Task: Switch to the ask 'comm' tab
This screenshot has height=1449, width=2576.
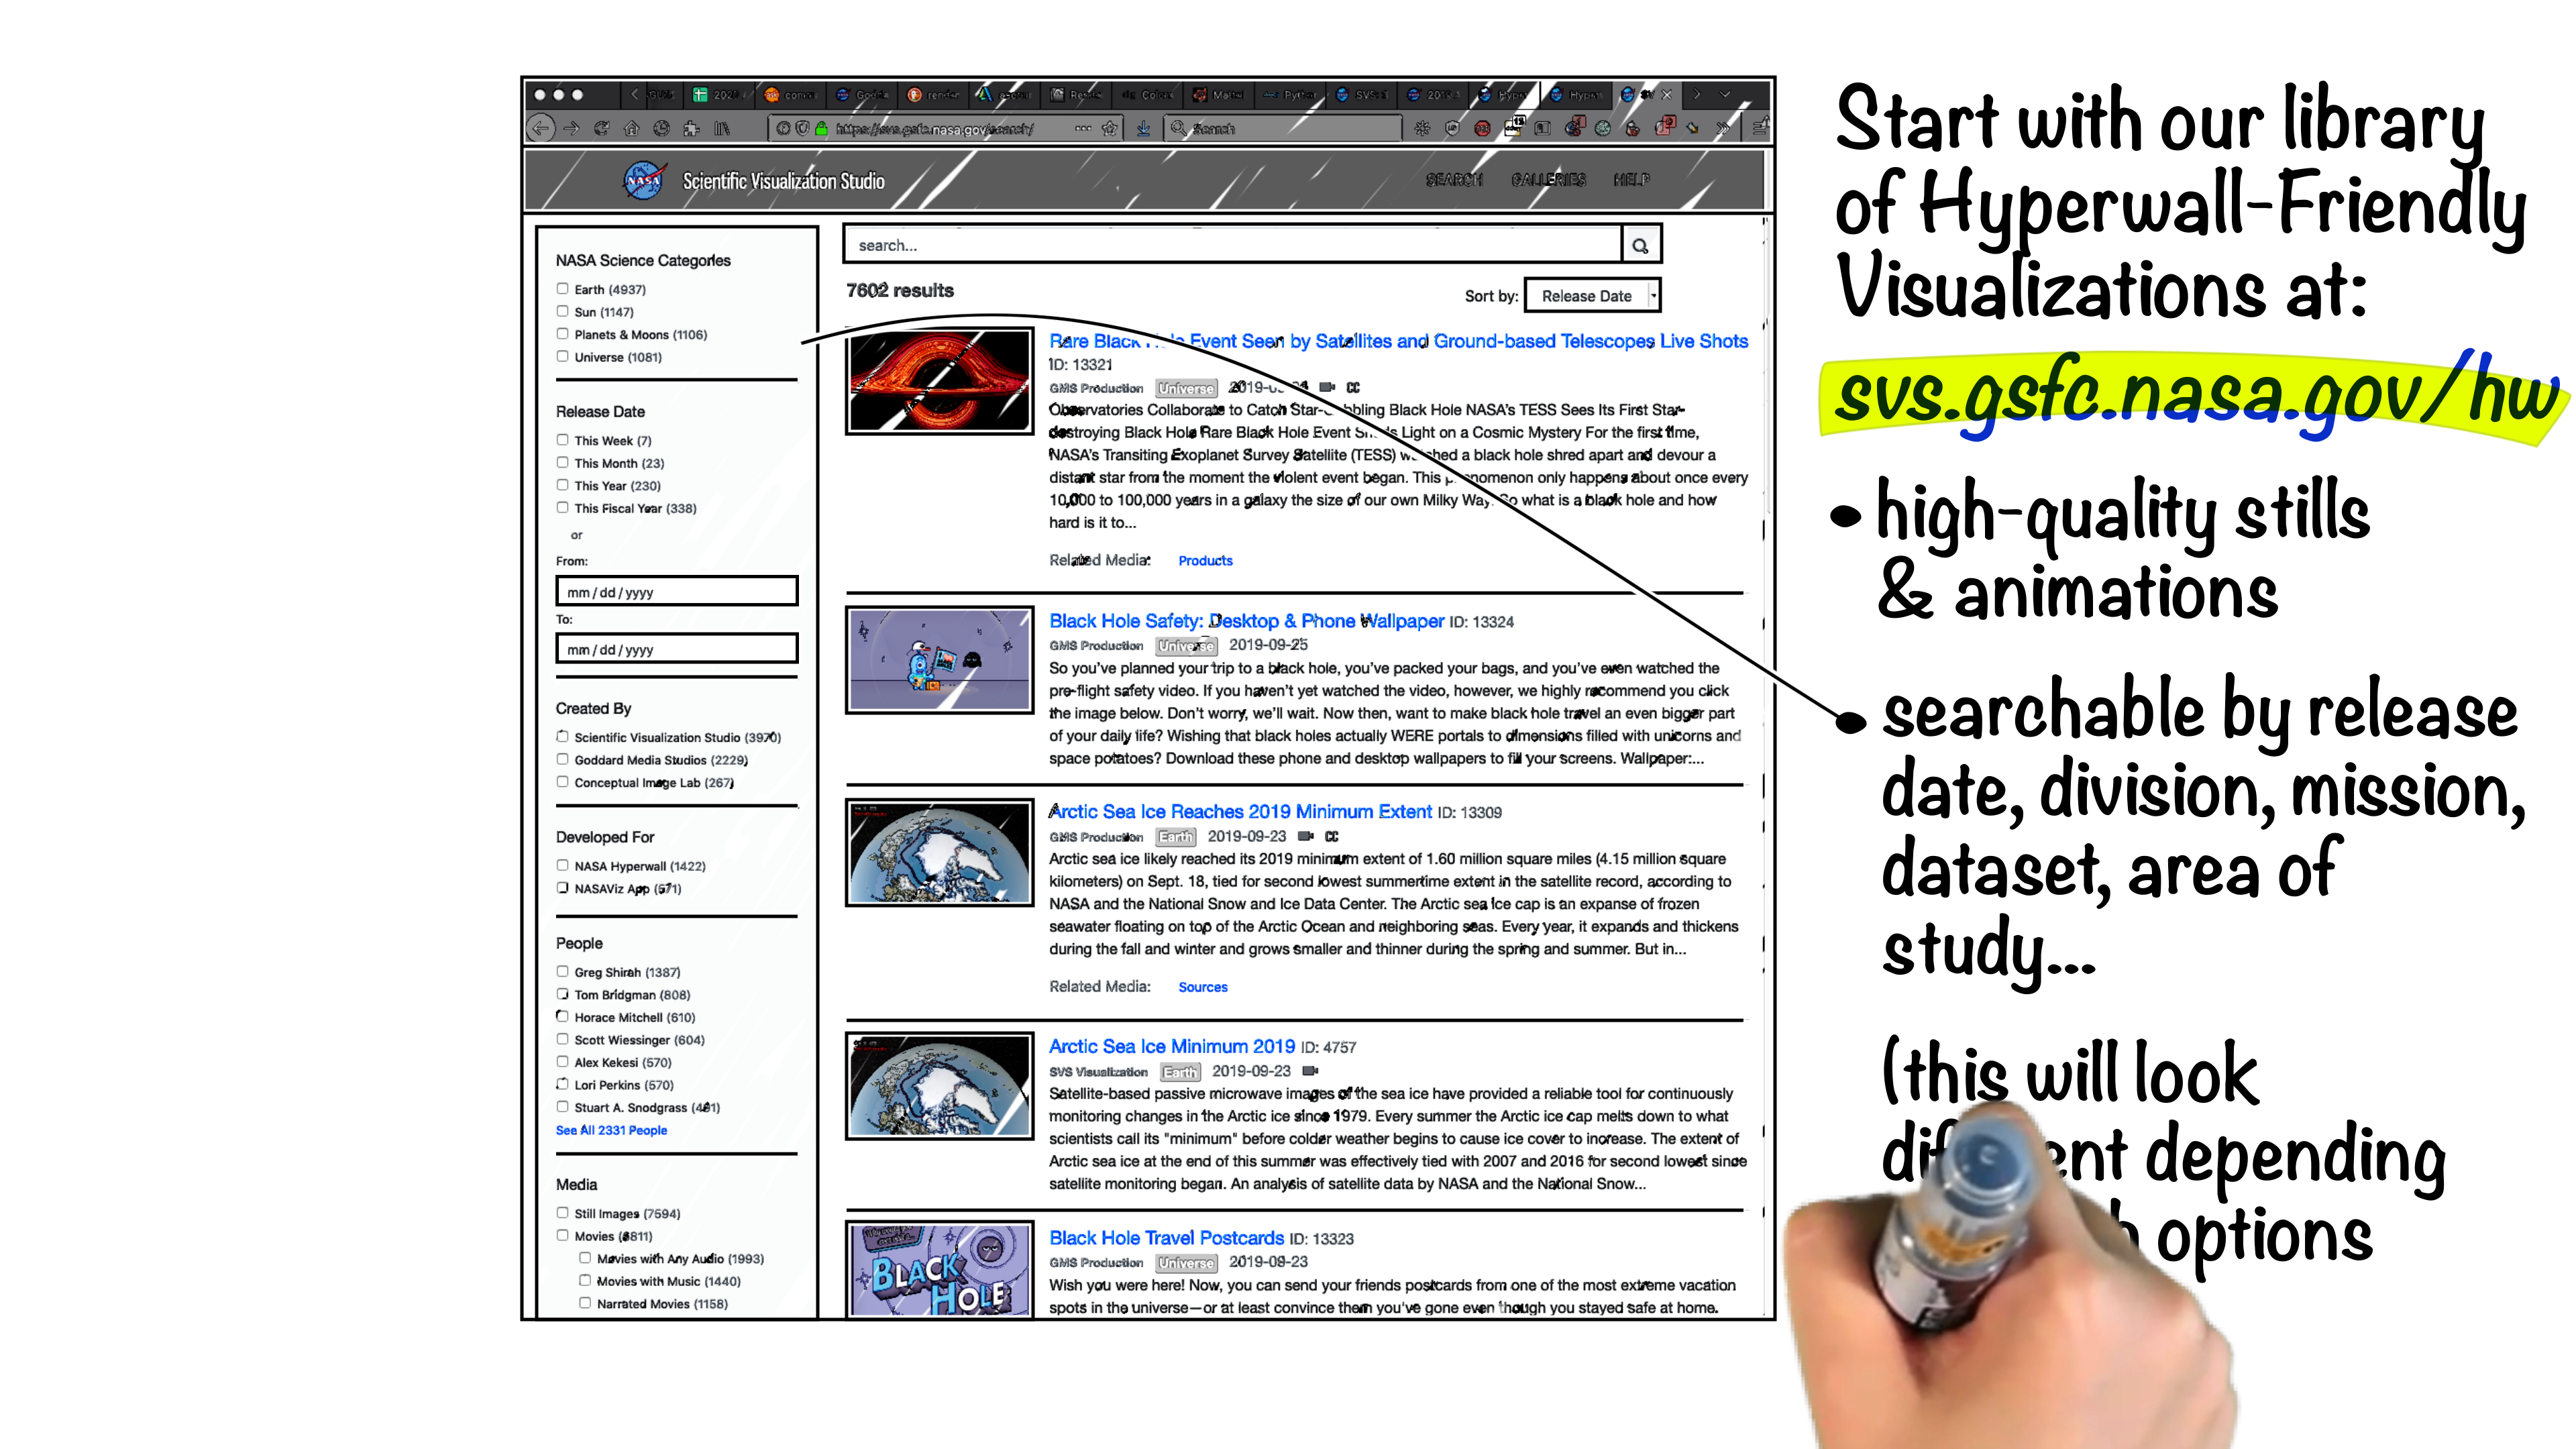Action: coord(790,95)
